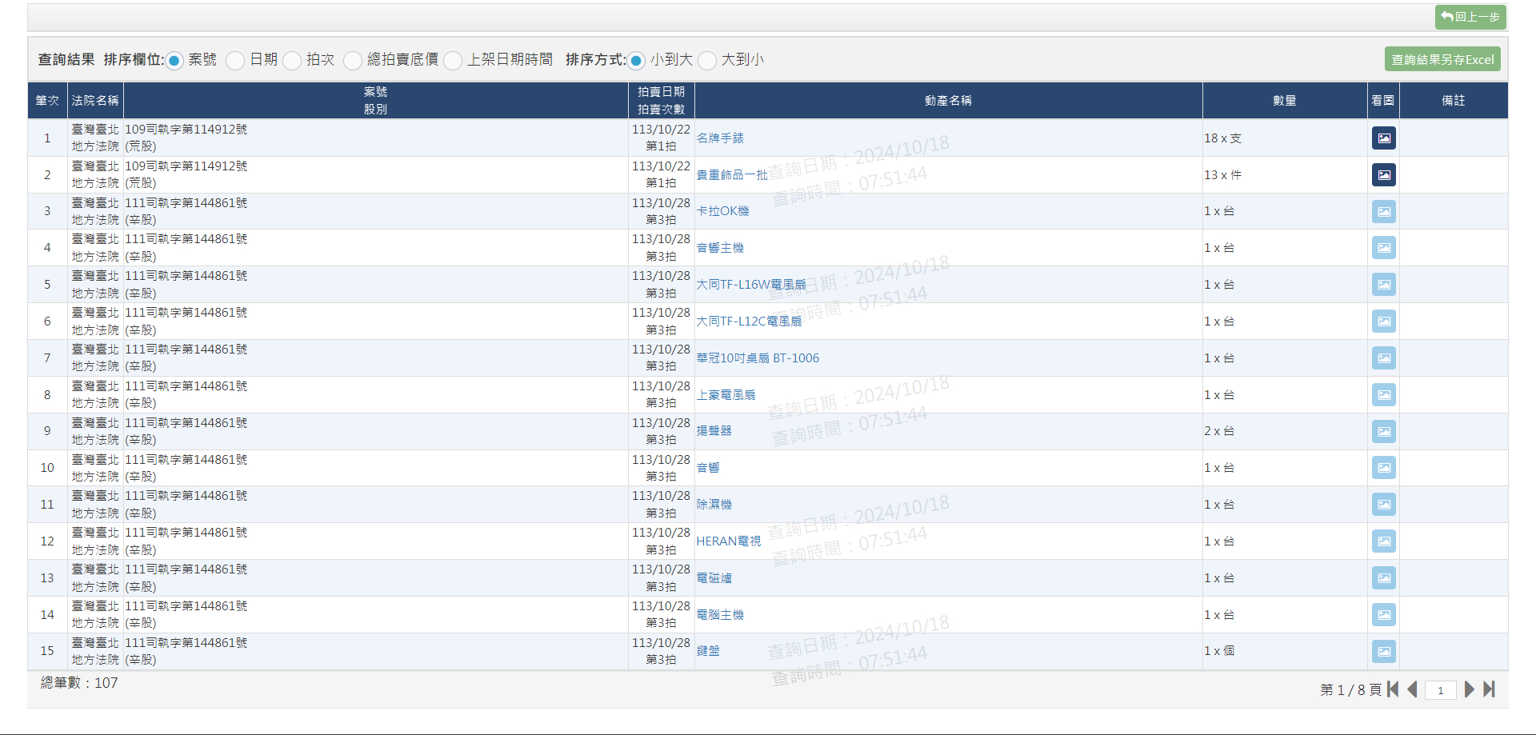Click 備註 column header
The width and height of the screenshot is (1536, 735).
1454,101
